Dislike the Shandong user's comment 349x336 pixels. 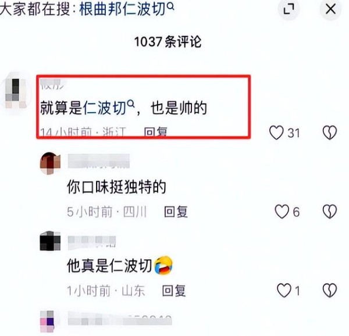[330, 290]
